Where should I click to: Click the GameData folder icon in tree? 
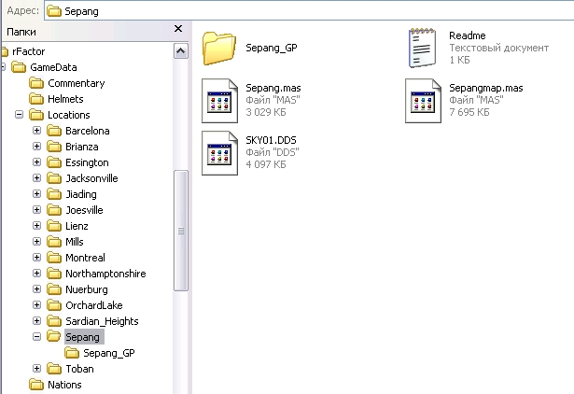(19, 67)
